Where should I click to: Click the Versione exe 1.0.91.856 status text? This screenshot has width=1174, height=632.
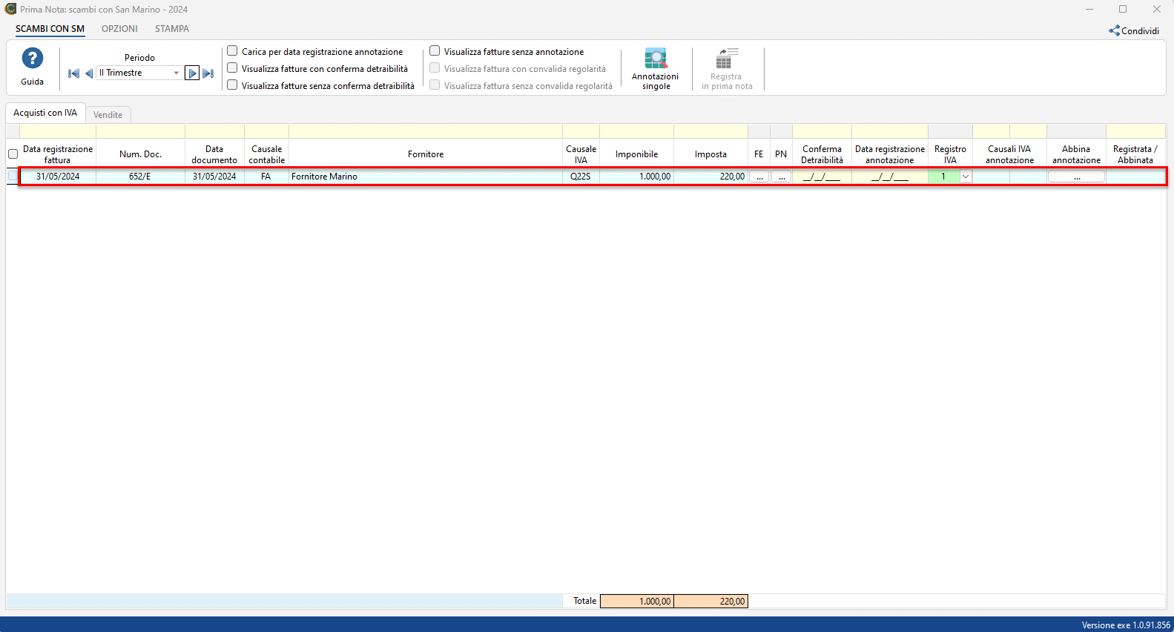1126,625
